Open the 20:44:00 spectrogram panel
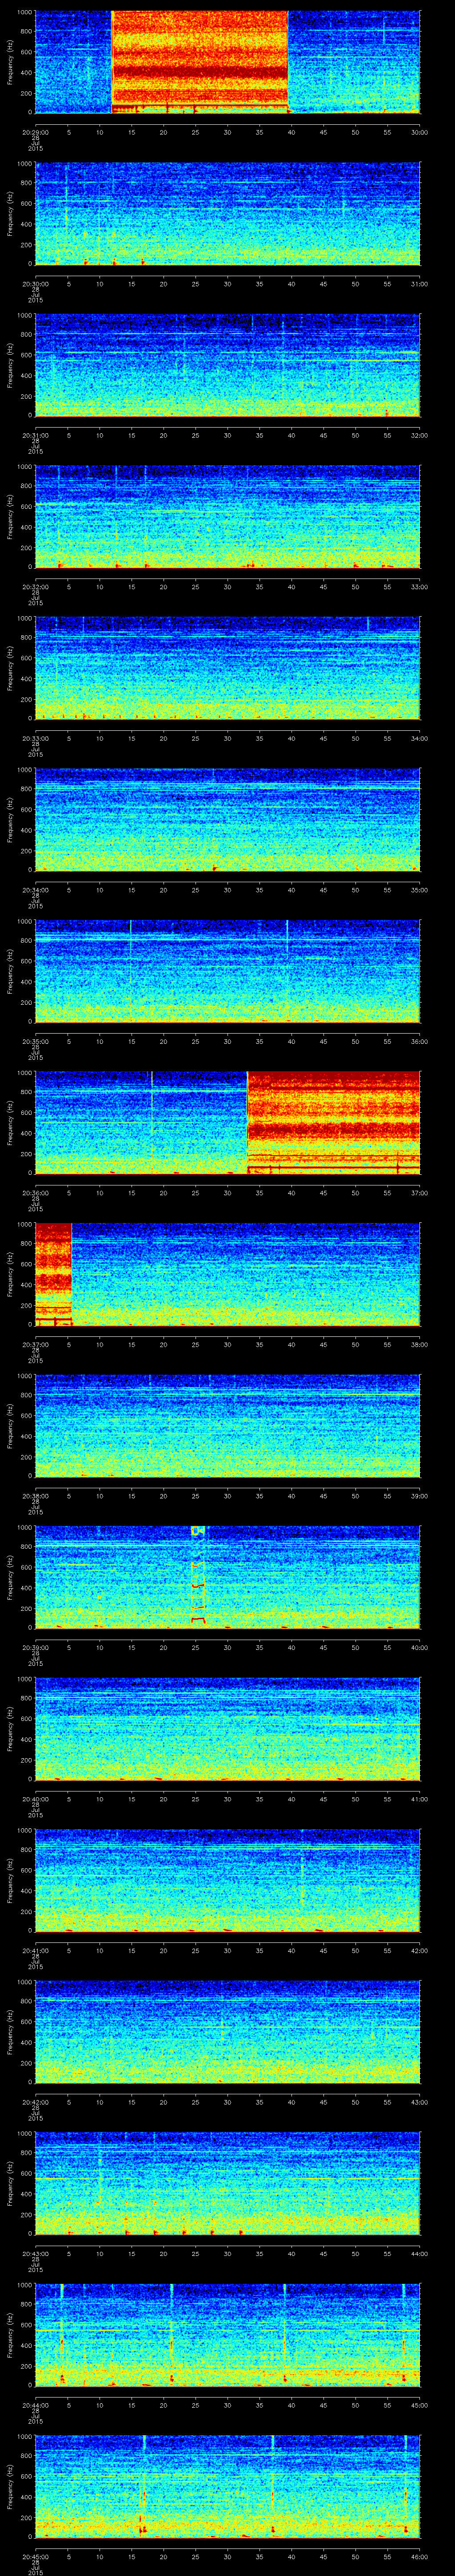 228,2335
